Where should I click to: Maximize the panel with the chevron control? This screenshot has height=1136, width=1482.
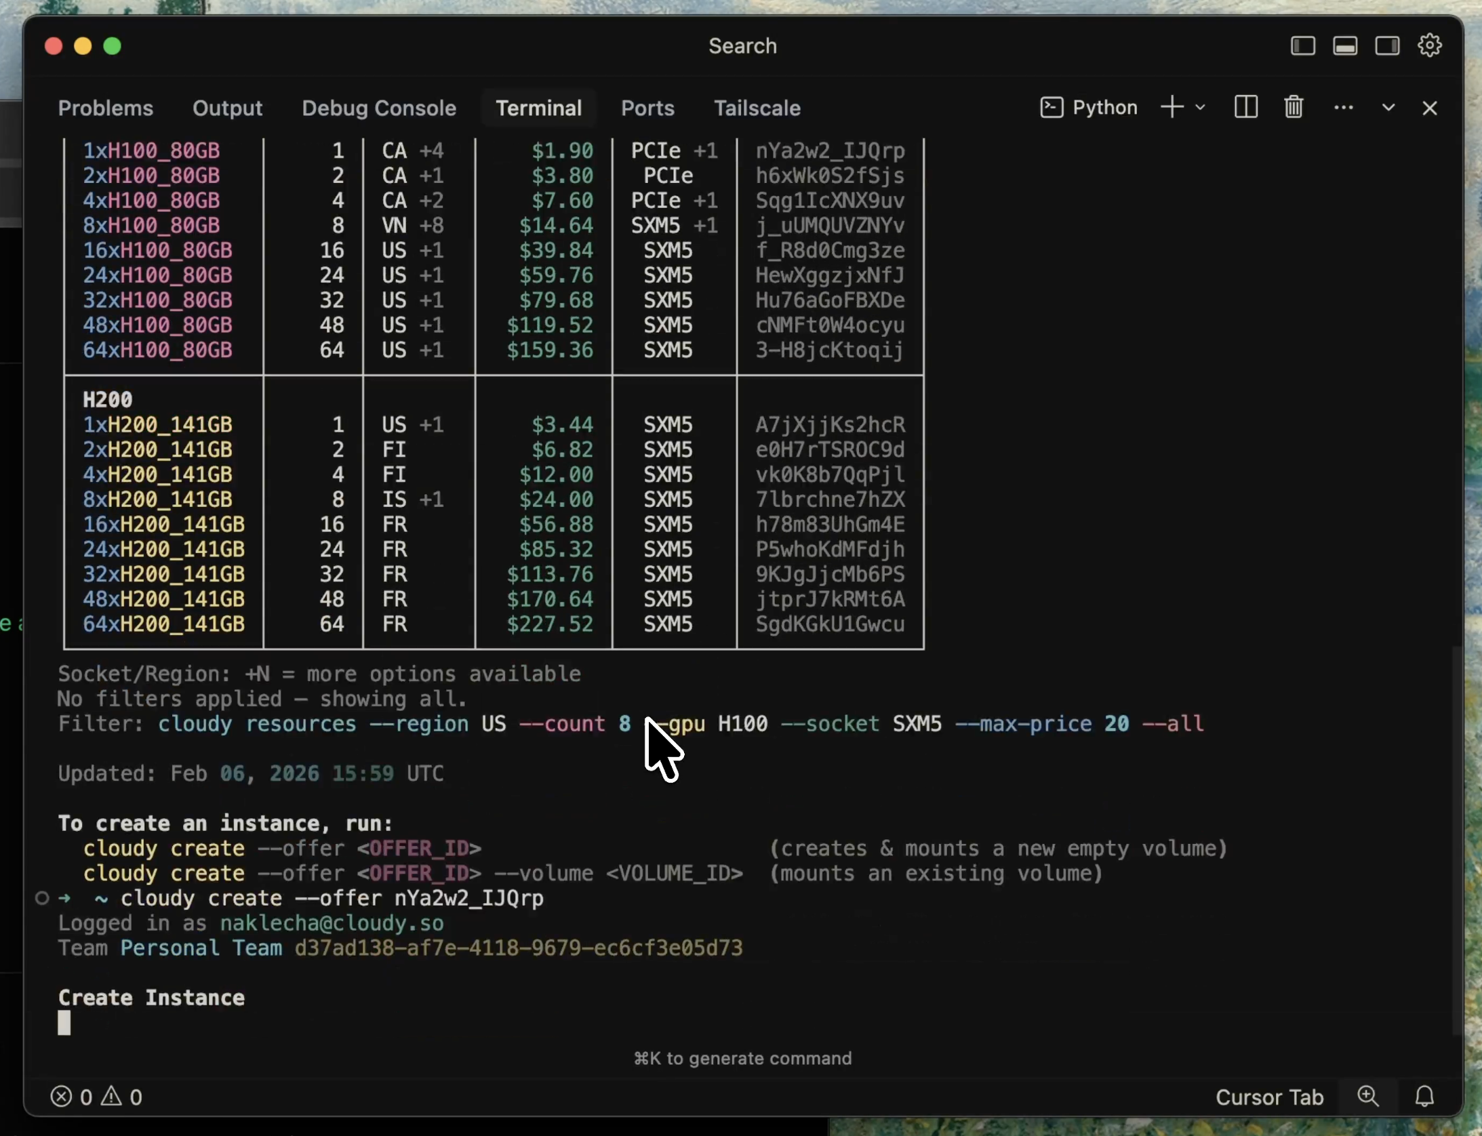pos(1388,107)
